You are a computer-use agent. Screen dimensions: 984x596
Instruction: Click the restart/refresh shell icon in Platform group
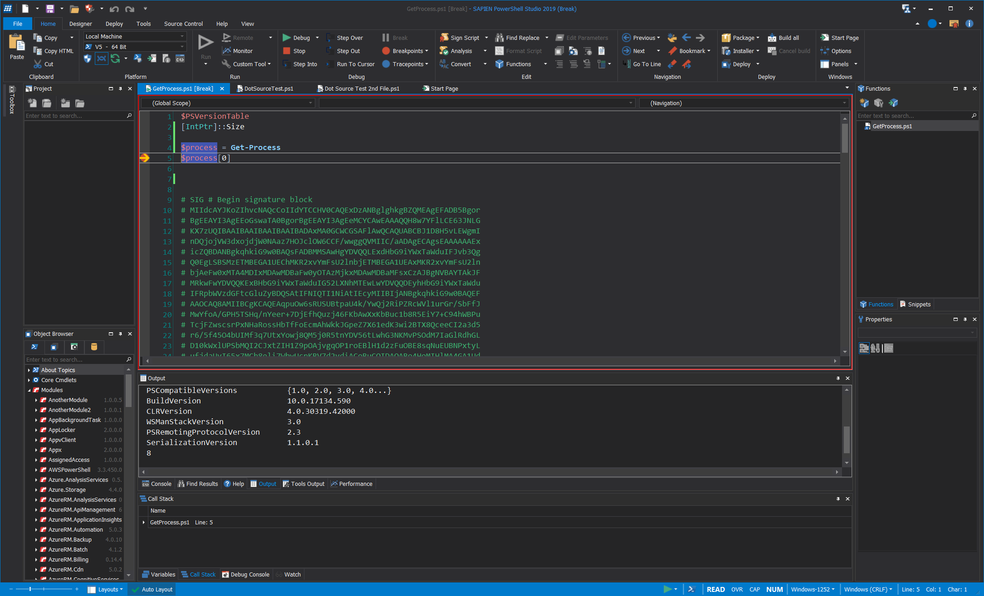pos(116,58)
